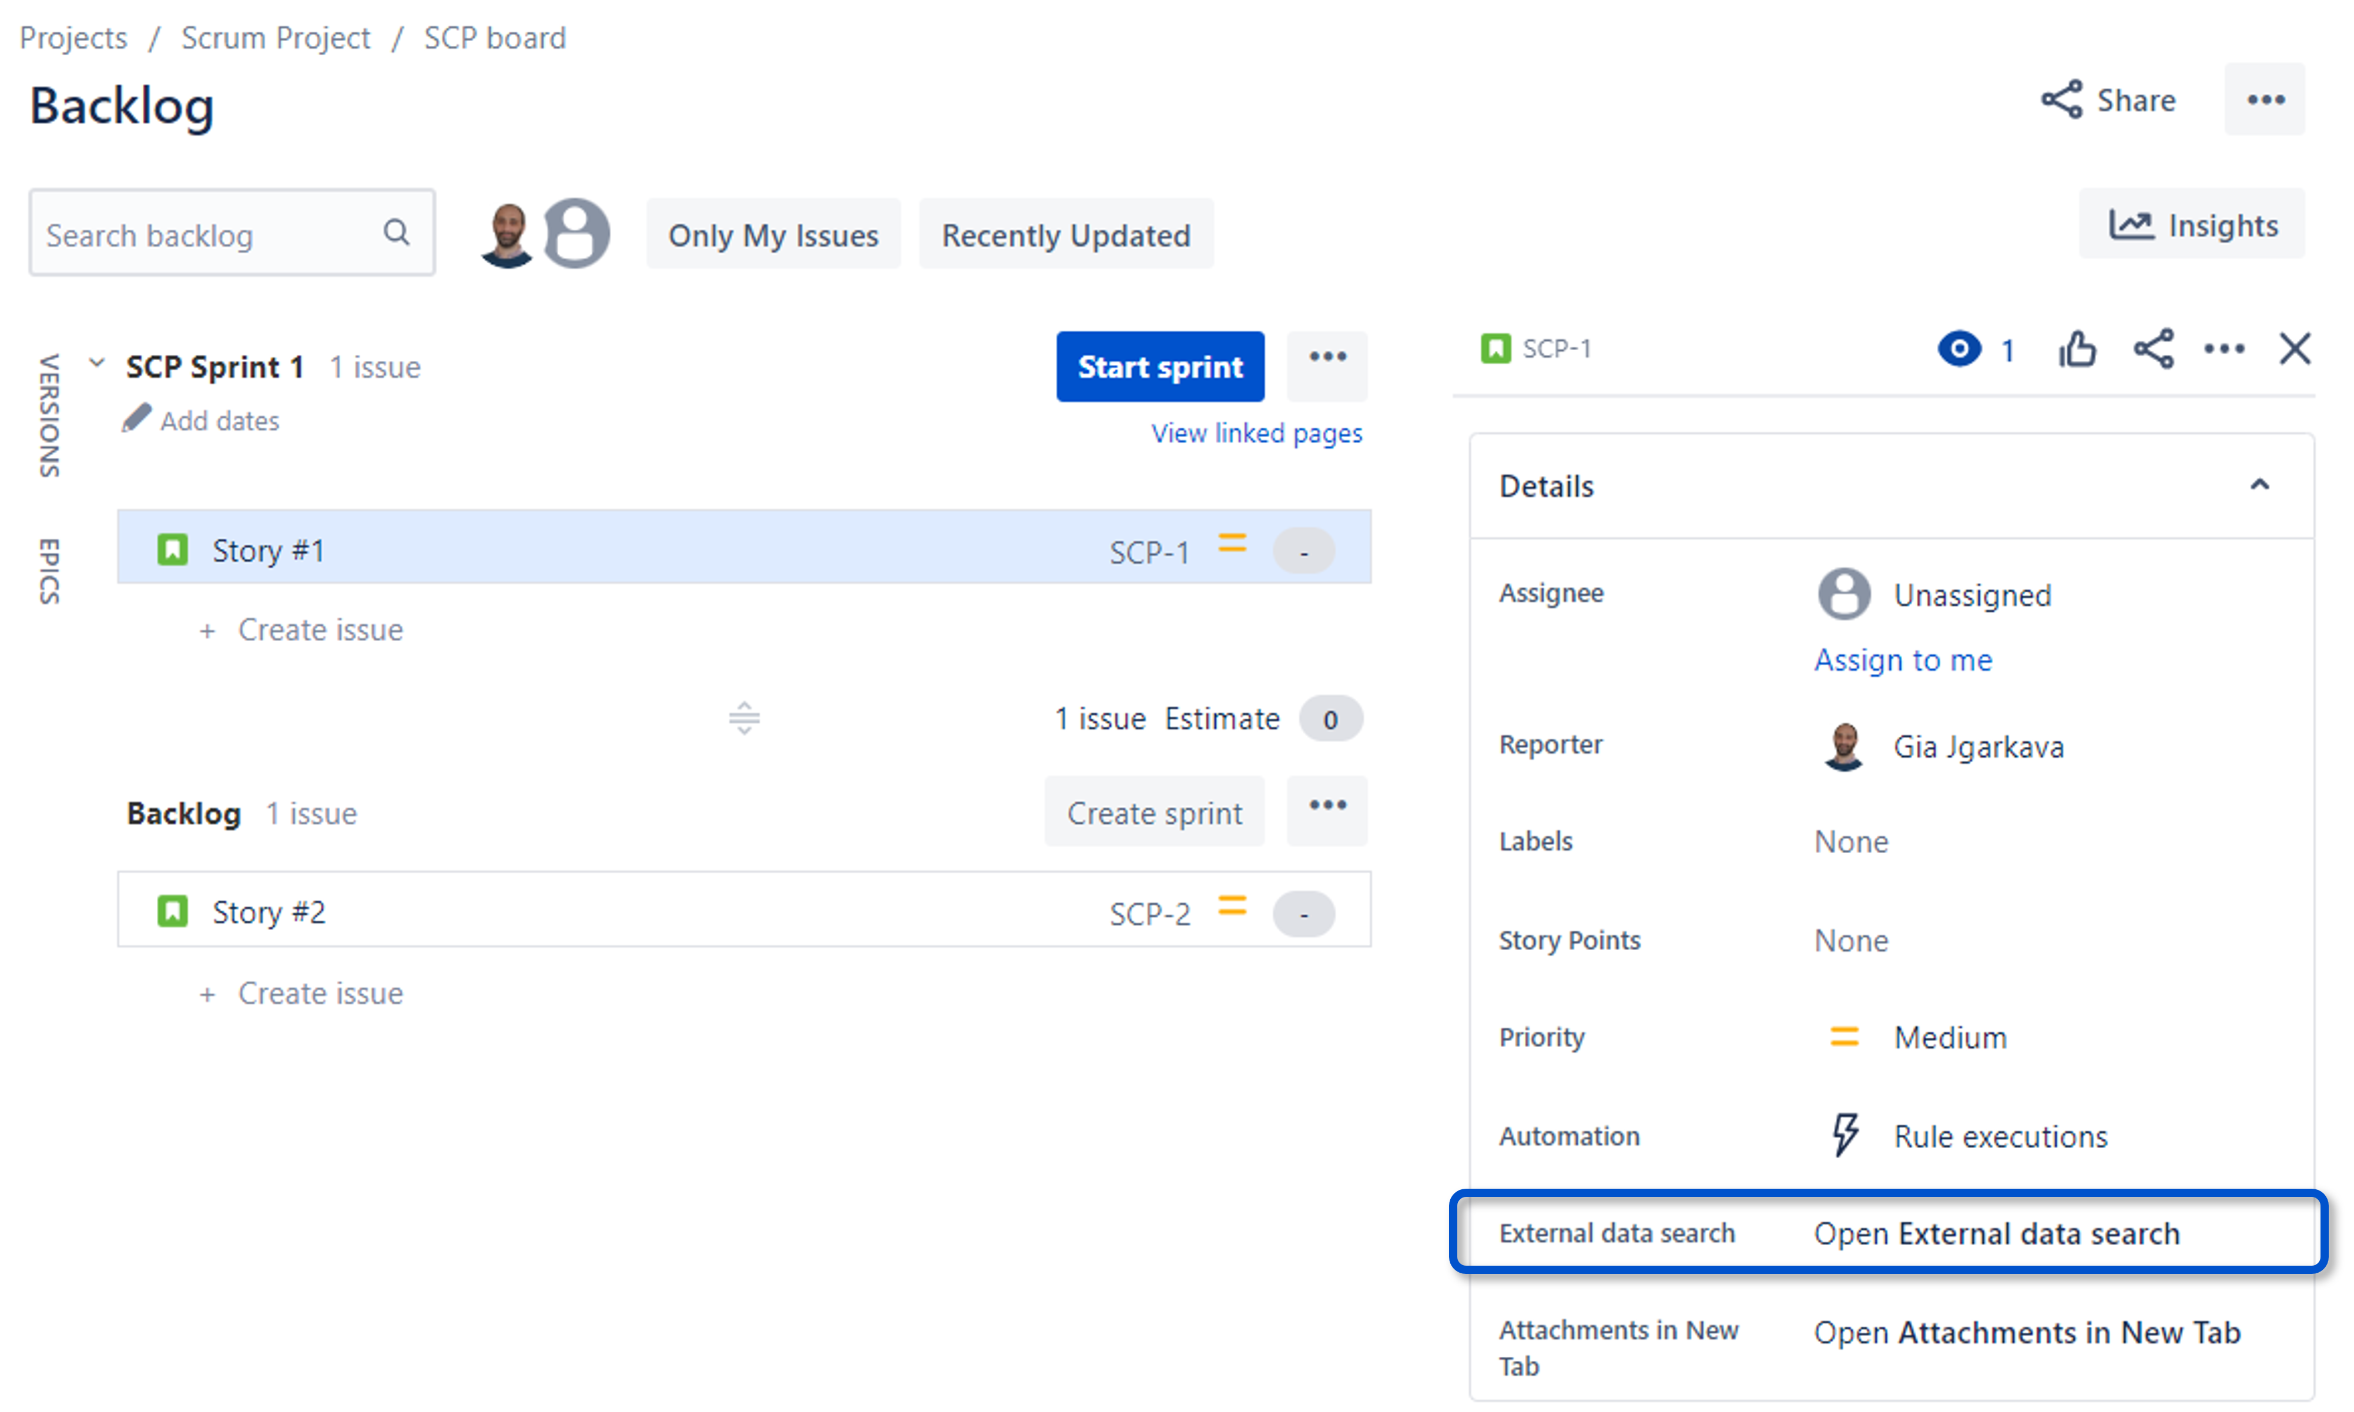Click Add dates for SCP Sprint 1

tap(220, 421)
